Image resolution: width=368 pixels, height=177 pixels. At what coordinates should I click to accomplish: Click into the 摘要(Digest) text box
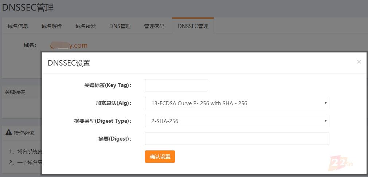coord(237,139)
